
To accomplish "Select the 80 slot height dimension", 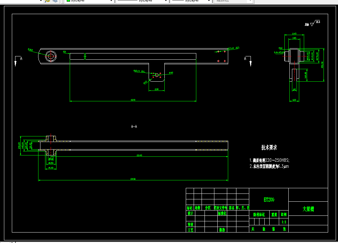I will [x=85, y=56].
